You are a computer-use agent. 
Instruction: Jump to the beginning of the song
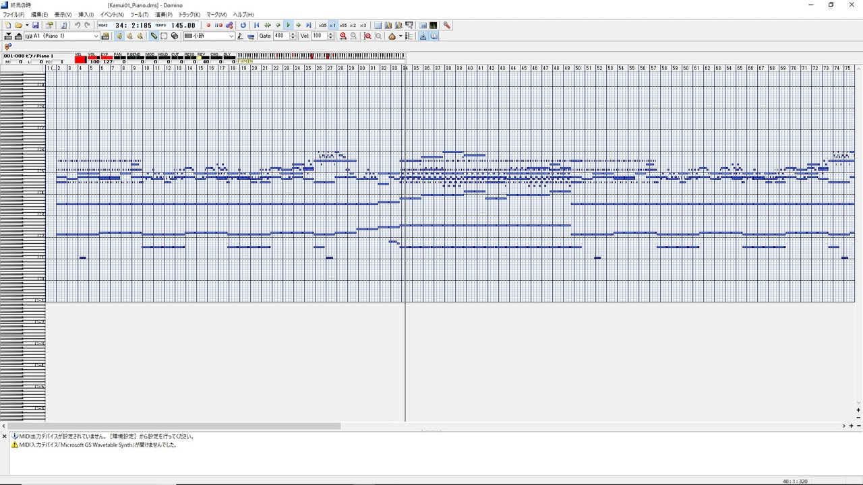[x=256, y=25]
